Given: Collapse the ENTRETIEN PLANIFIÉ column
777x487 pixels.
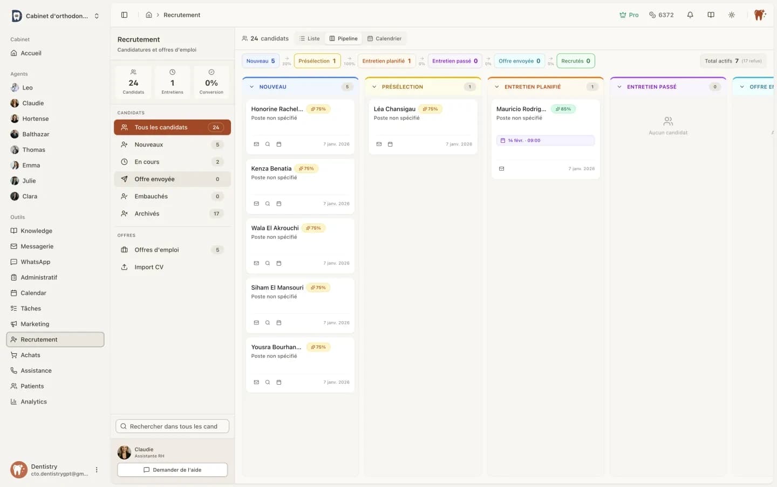Looking at the screenshot, I should tap(497, 87).
